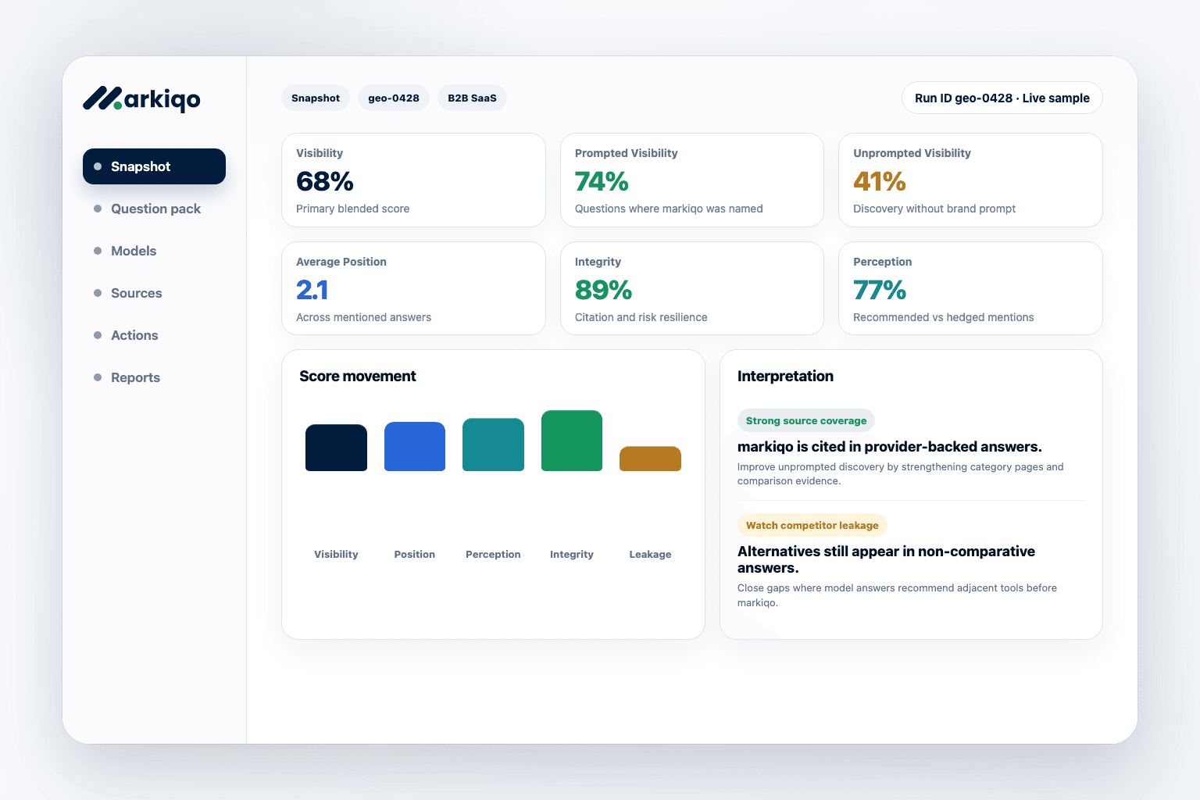Click 'Alternatives still appear in non-comparative answers.'

pyautogui.click(x=886, y=559)
